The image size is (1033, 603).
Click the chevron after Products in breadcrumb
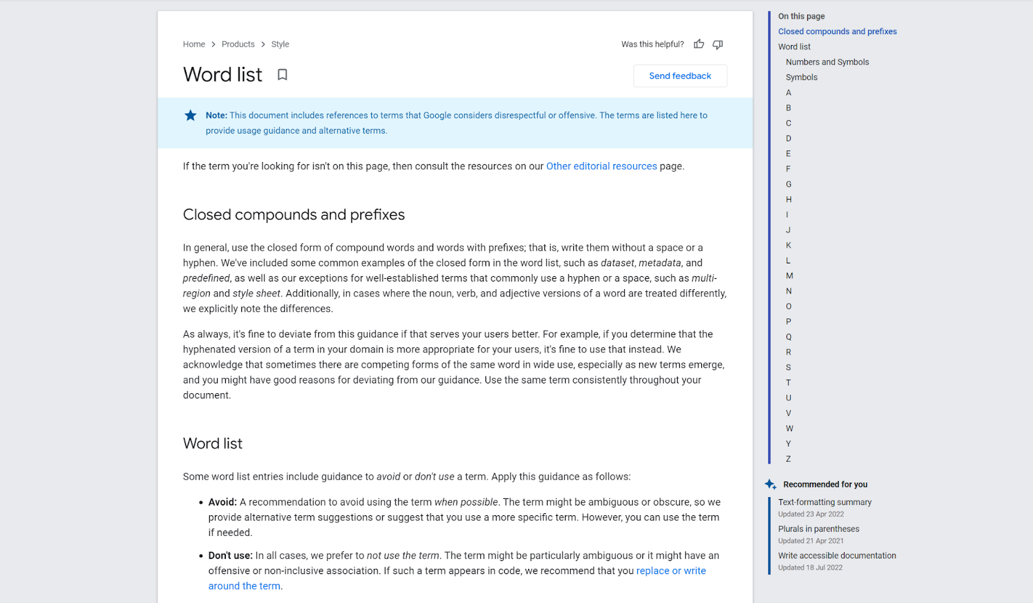tap(261, 44)
